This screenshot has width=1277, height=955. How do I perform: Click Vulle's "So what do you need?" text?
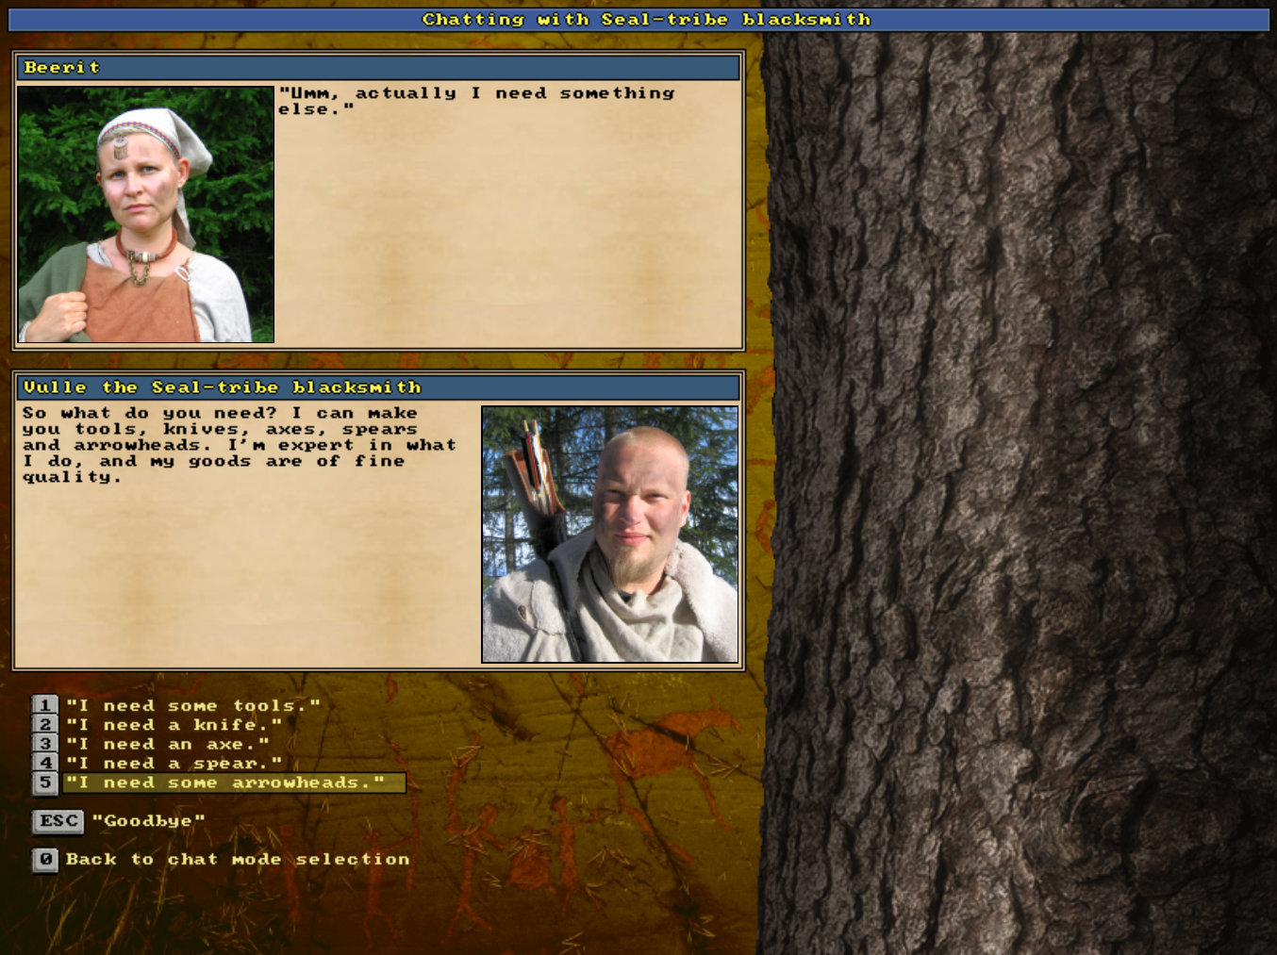point(240,445)
